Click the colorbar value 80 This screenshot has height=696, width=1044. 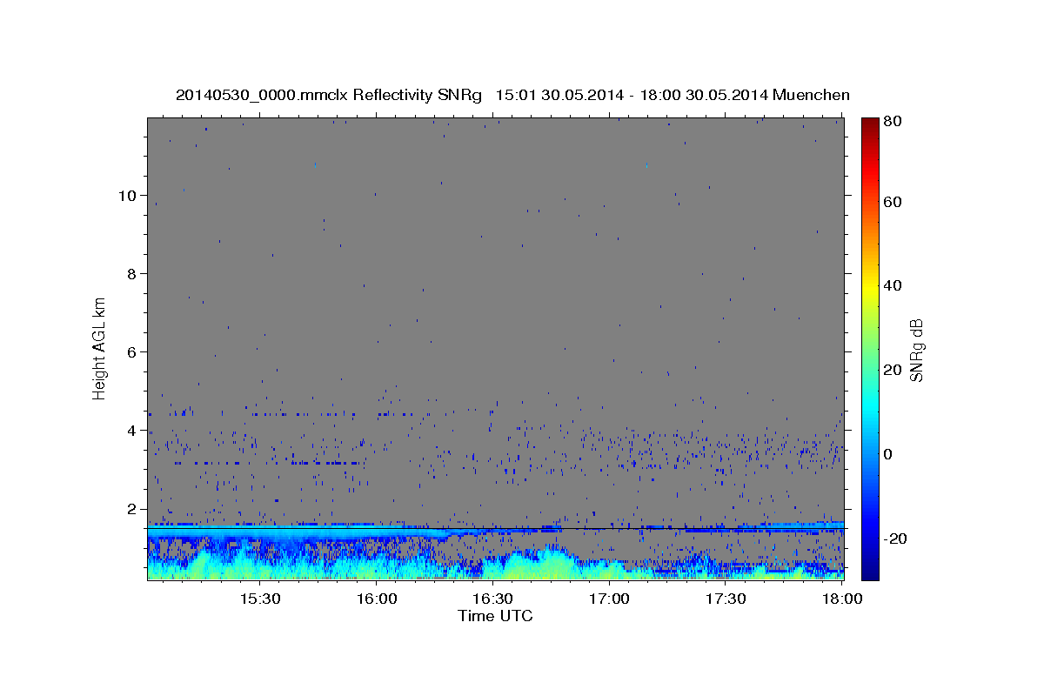coord(891,122)
